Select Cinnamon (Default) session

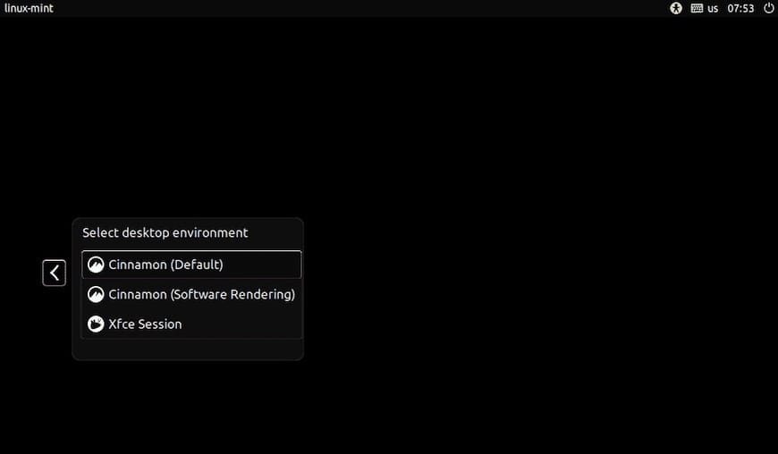click(191, 265)
